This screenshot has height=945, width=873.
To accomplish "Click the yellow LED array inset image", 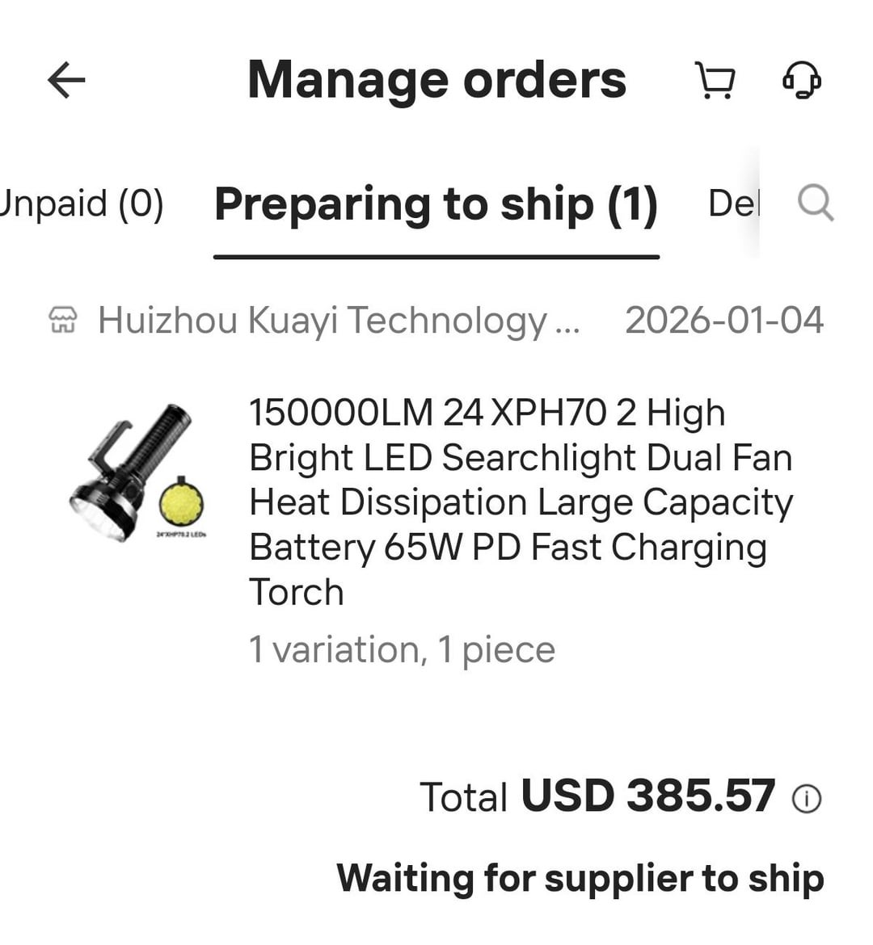I will 181,502.
